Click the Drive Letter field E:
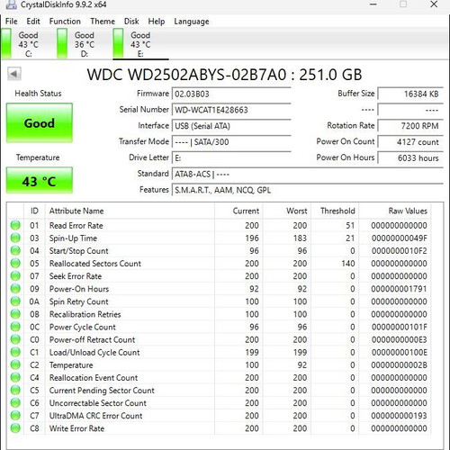450x450 pixels. pyautogui.click(x=231, y=158)
